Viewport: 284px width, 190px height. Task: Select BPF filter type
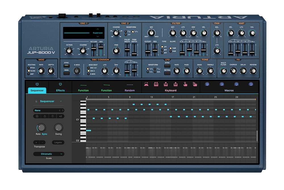click(162, 50)
